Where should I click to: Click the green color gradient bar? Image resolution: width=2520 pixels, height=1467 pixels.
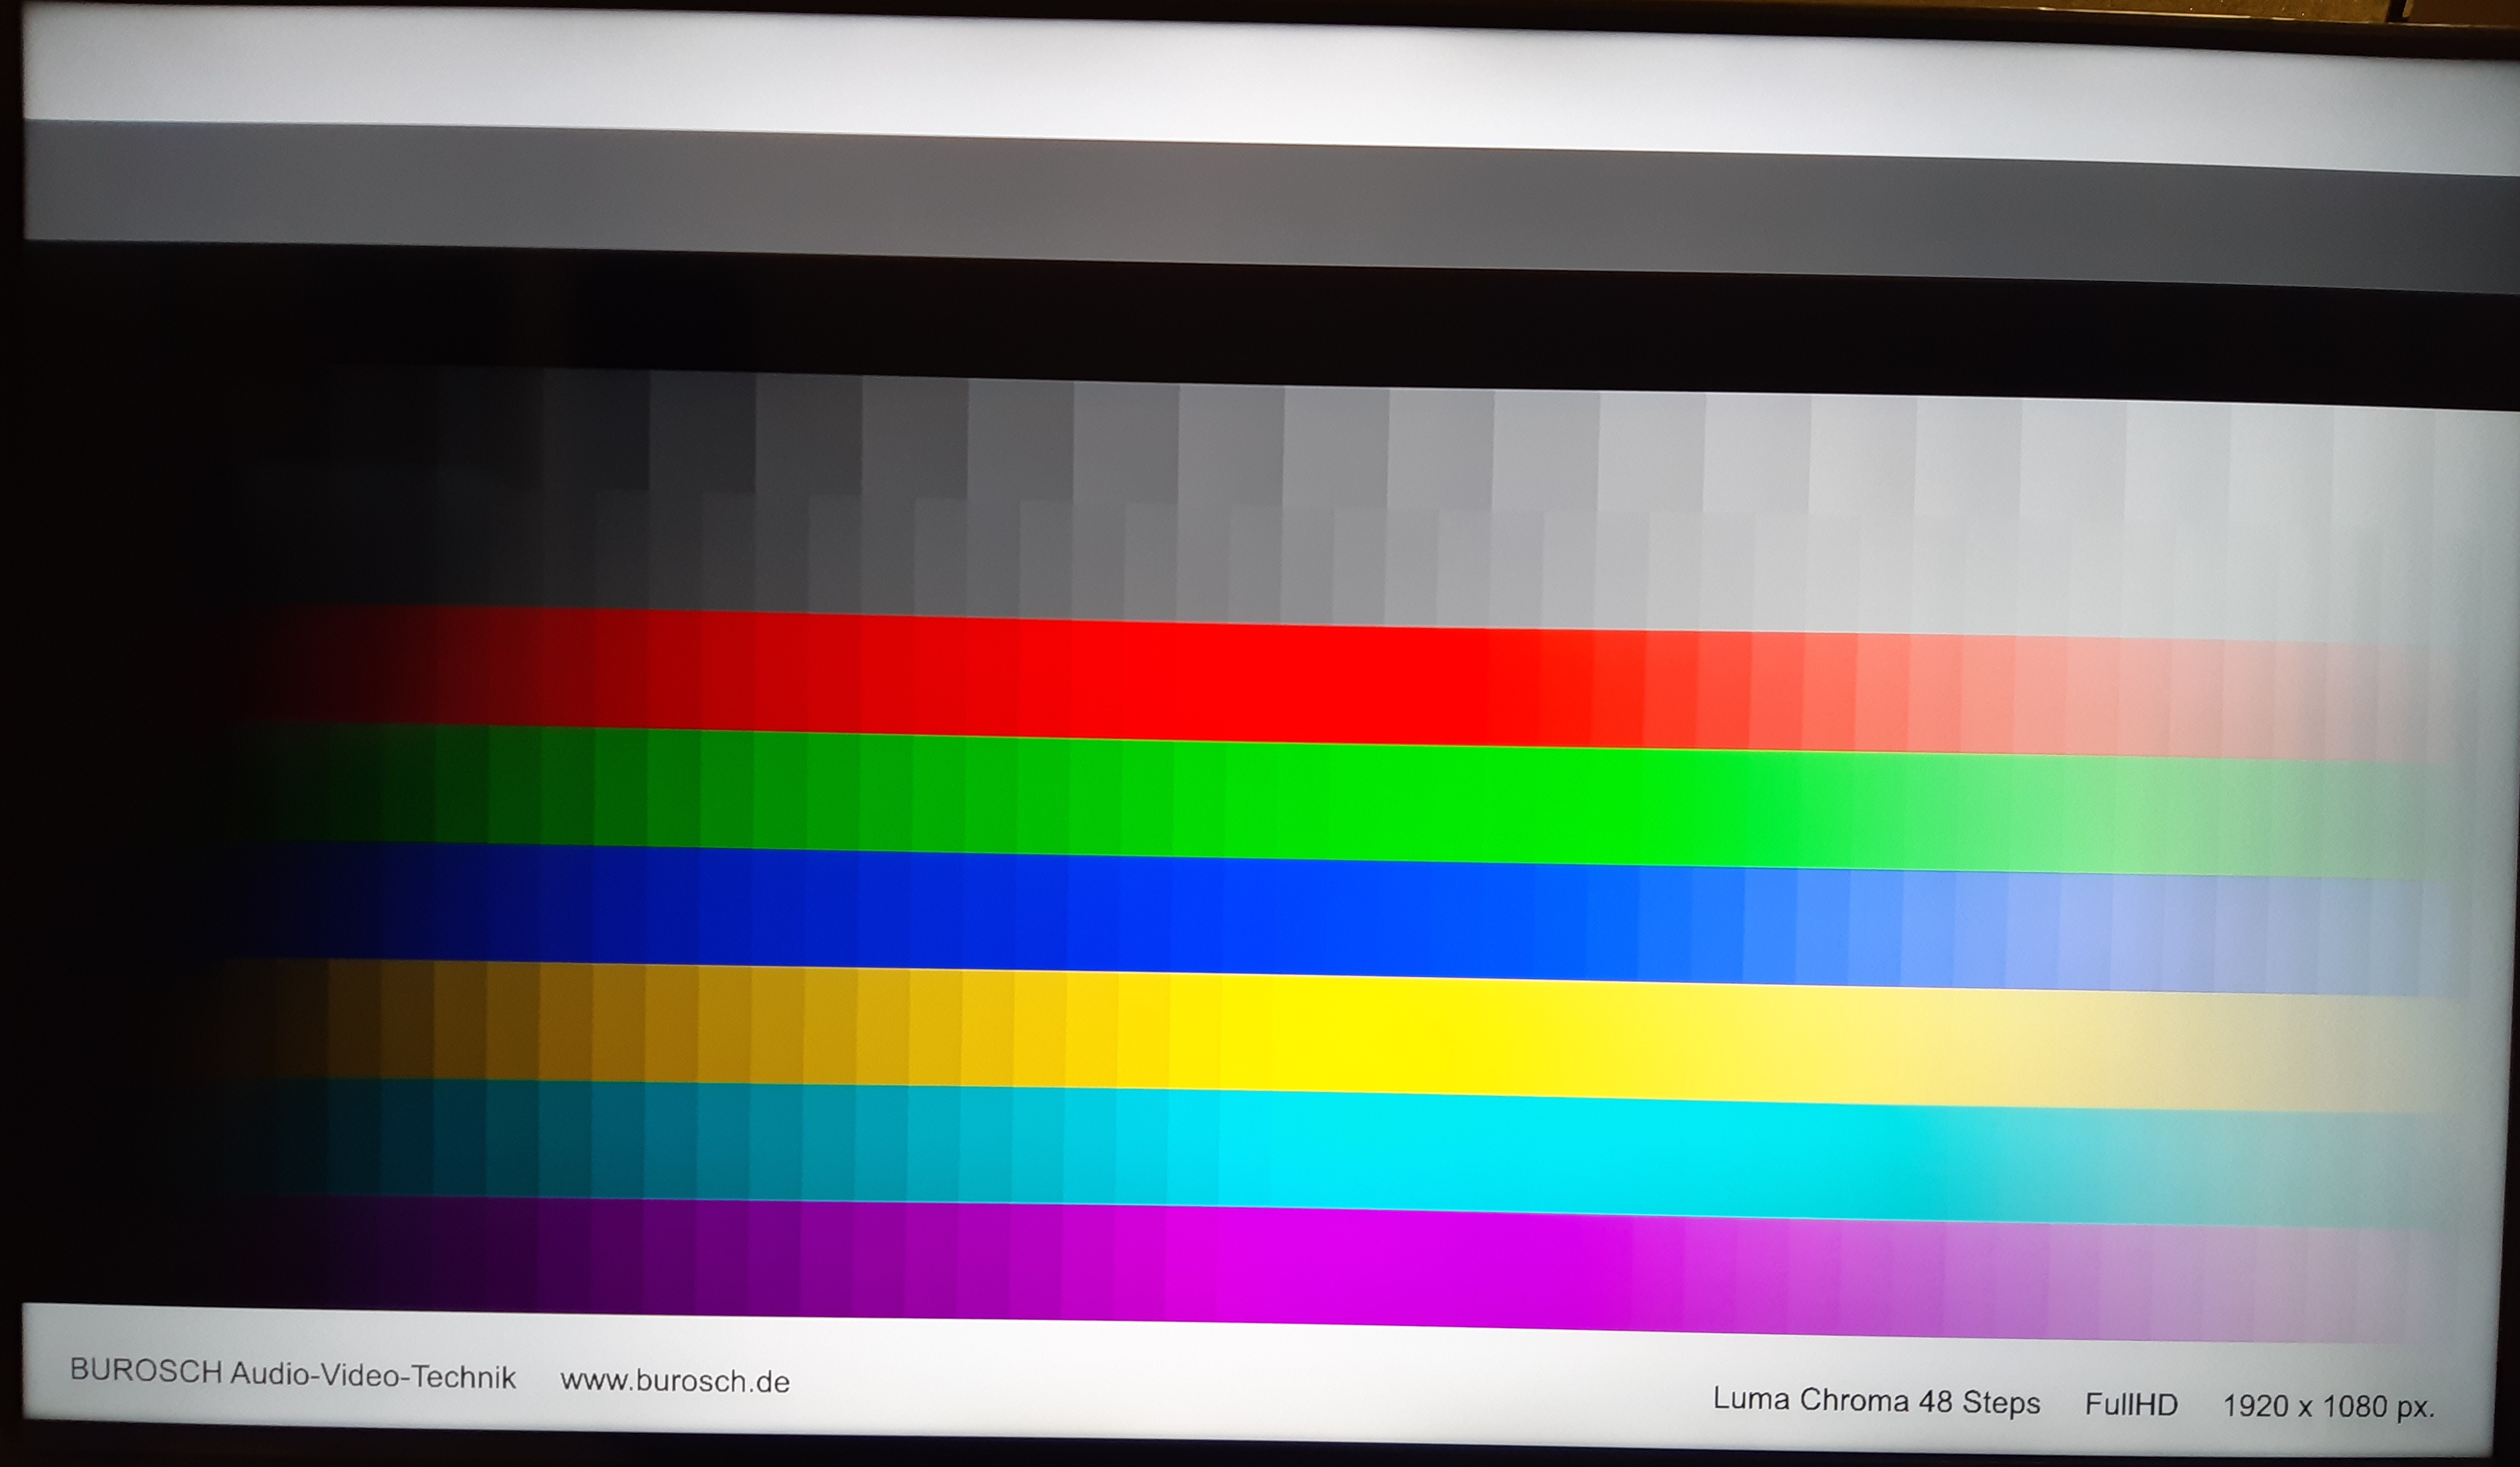(x=1260, y=802)
